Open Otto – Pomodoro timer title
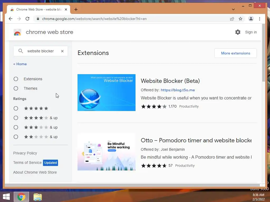 click(196, 140)
